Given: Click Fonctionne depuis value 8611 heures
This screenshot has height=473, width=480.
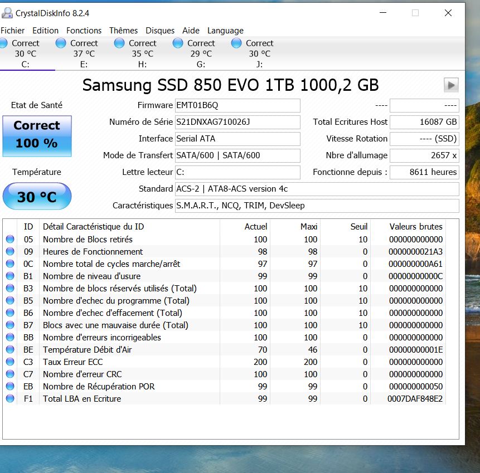Looking at the screenshot, I should point(424,172).
